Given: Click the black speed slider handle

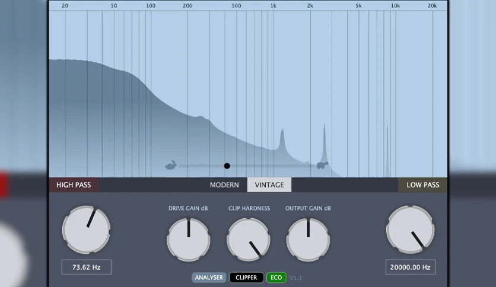Looking at the screenshot, I should click(227, 166).
